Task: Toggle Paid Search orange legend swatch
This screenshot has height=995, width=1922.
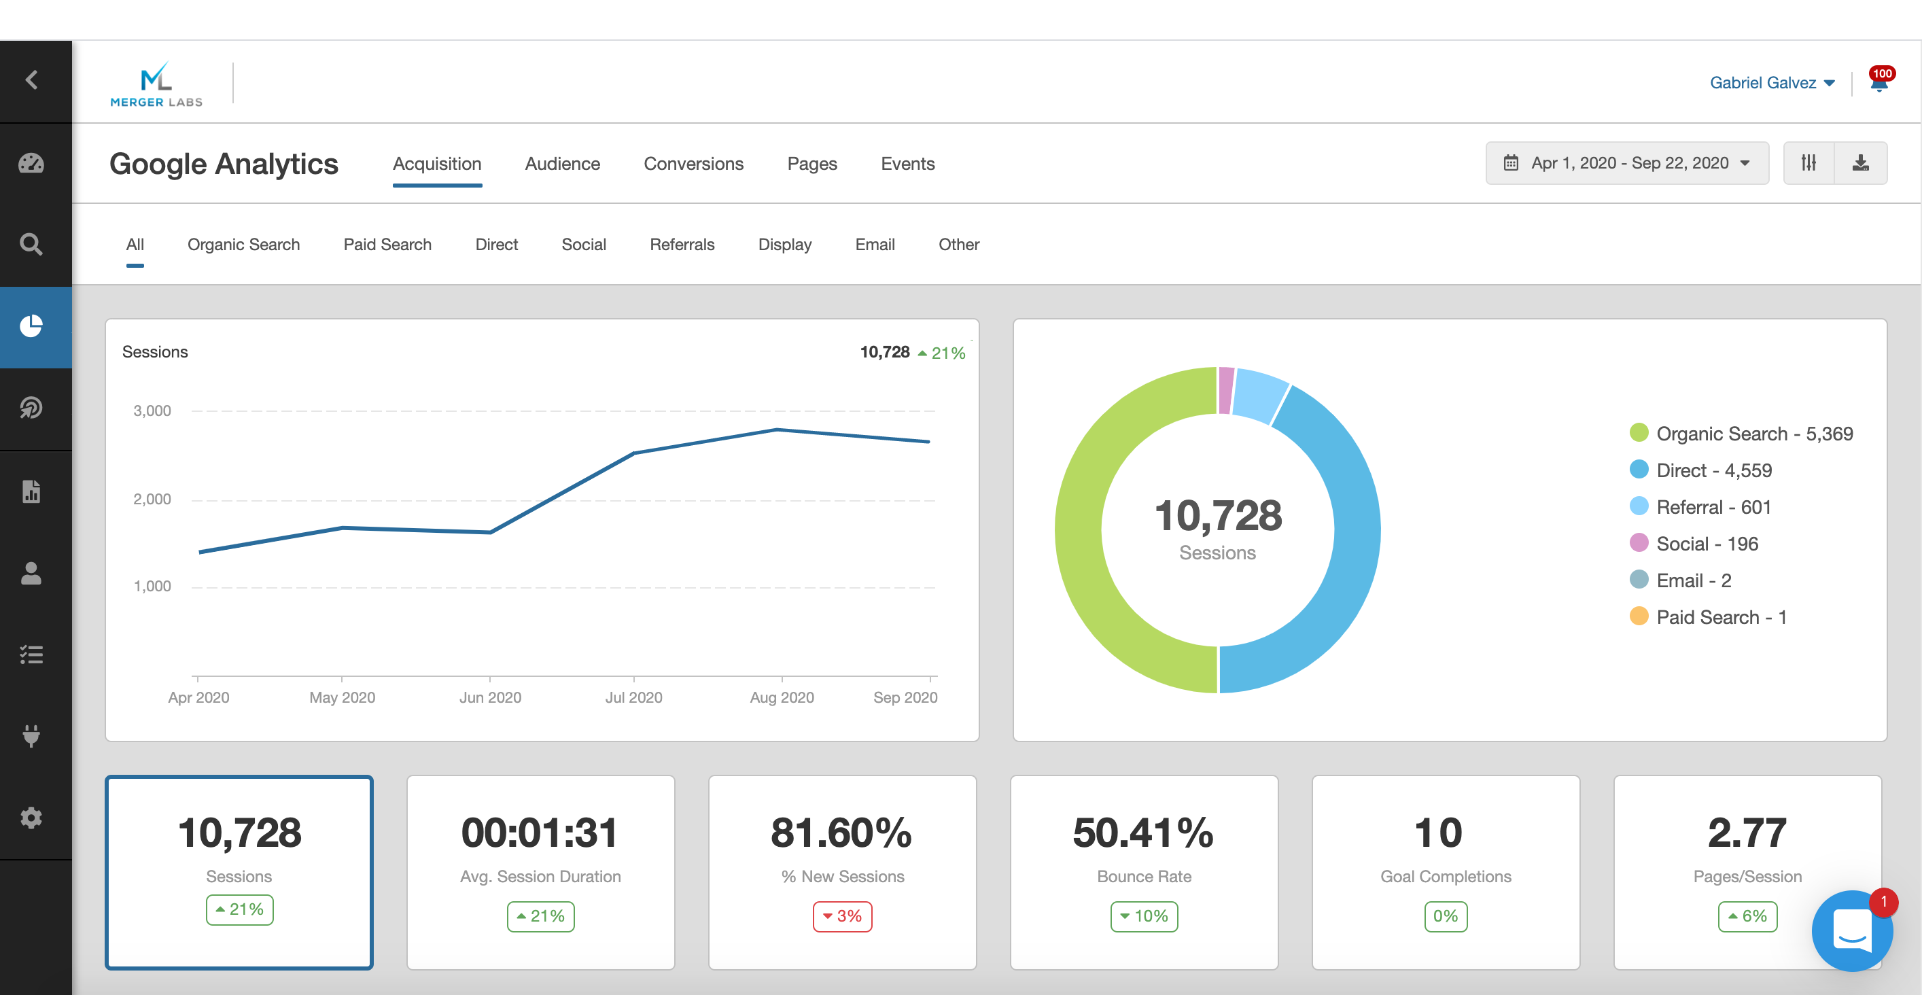Action: coord(1639,616)
